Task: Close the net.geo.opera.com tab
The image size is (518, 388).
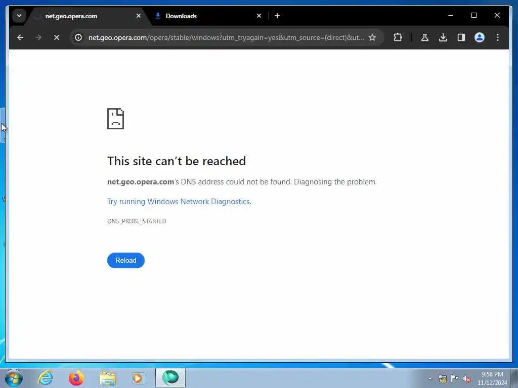Action: coord(139,16)
